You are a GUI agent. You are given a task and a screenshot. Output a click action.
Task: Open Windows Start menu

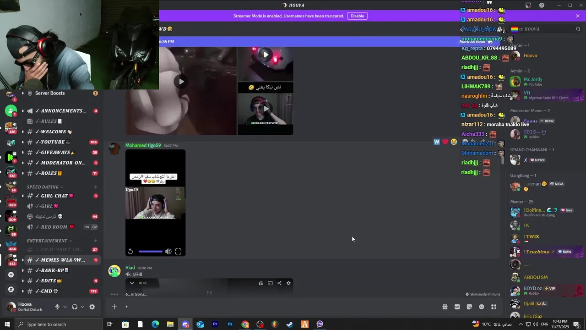point(7,324)
